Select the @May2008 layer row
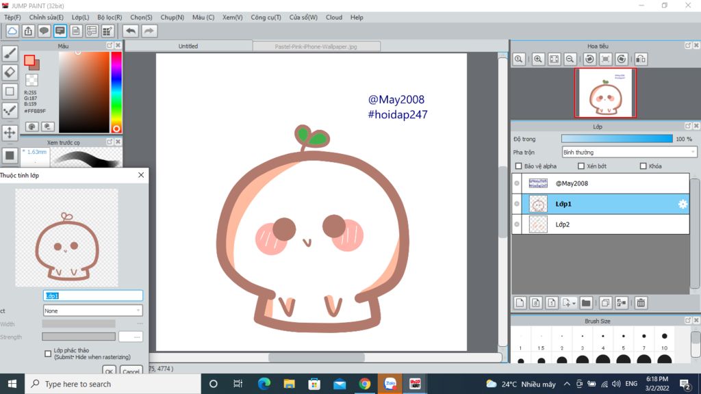This screenshot has width=701, height=394. (x=600, y=183)
